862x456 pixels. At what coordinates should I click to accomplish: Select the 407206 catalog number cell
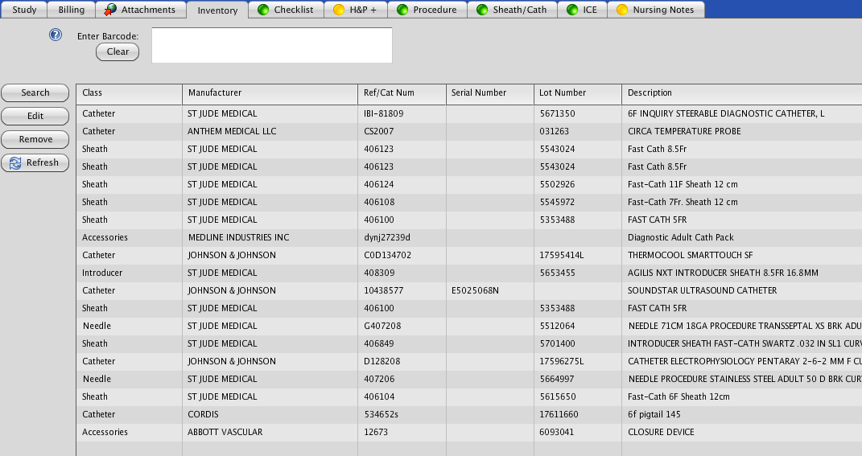[x=402, y=379]
